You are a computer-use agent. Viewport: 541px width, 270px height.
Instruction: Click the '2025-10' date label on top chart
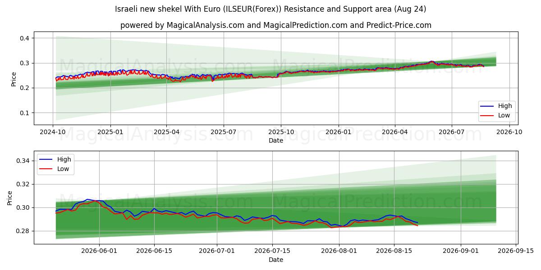point(281,132)
